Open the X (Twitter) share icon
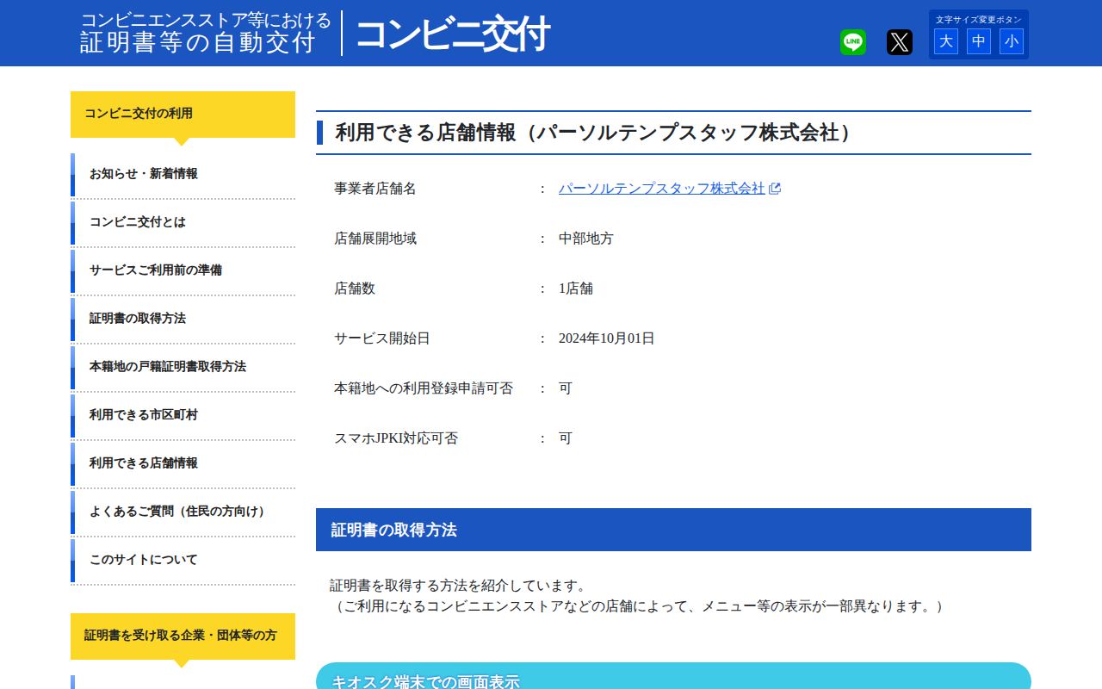The height and width of the screenshot is (689, 1102). pos(899,41)
